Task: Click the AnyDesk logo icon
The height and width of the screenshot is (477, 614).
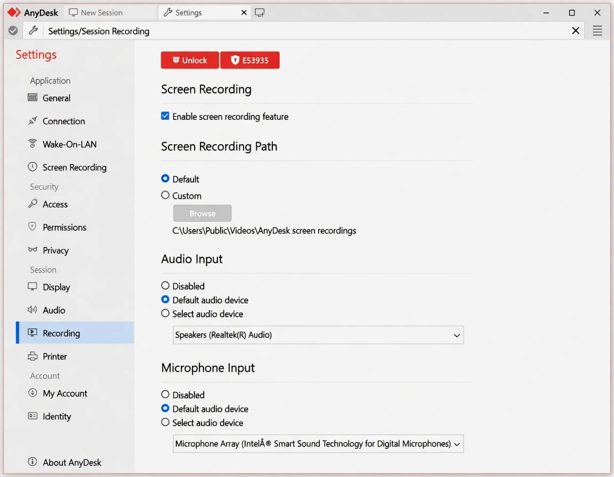Action: point(14,13)
